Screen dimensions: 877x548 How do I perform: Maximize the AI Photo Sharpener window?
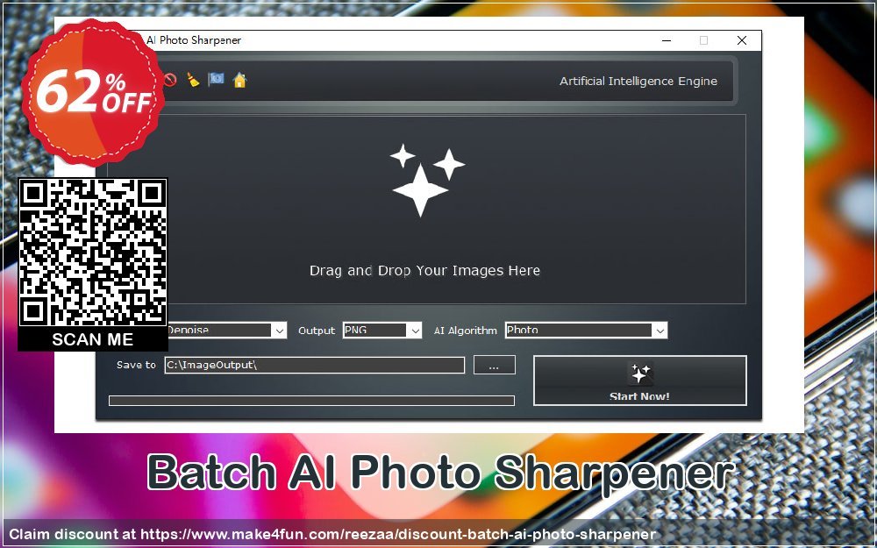(x=703, y=40)
